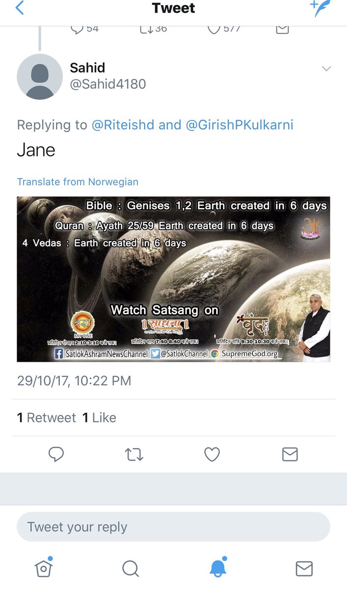This screenshot has width=347, height=589.
Task: Open the Notifications bell tab
Action: (217, 567)
